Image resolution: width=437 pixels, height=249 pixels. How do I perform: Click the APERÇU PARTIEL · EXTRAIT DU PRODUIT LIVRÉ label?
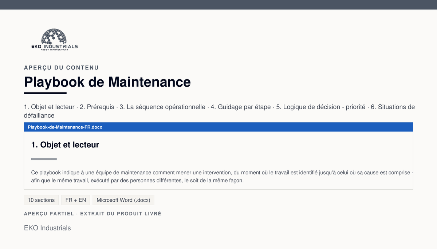(92, 214)
